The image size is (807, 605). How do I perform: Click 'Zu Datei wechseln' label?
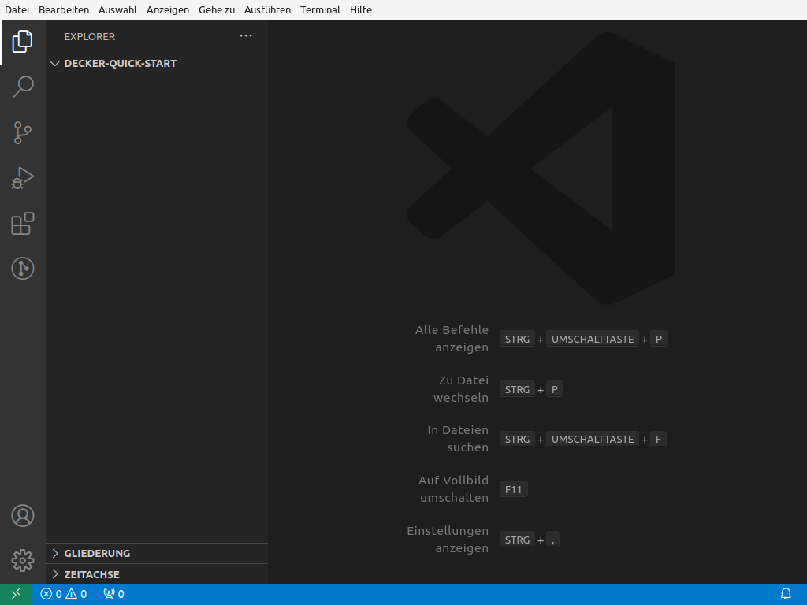coord(461,389)
